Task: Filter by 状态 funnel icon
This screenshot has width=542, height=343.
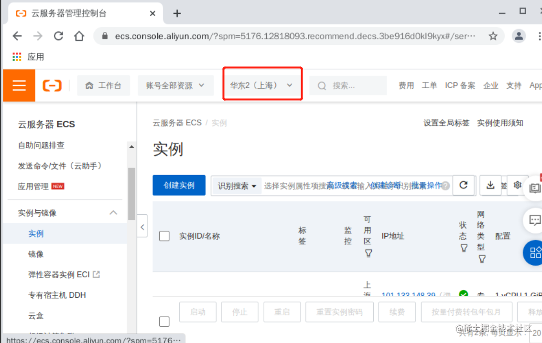Action: tap(464, 248)
